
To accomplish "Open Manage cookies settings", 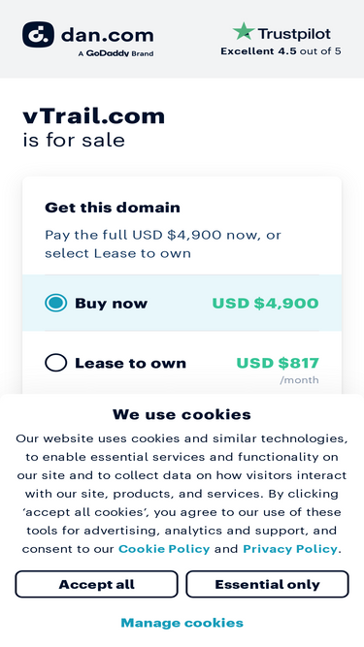I will [x=182, y=623].
